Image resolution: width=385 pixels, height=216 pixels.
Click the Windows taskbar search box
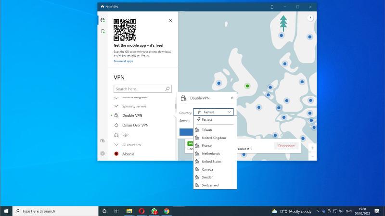pos(55,211)
